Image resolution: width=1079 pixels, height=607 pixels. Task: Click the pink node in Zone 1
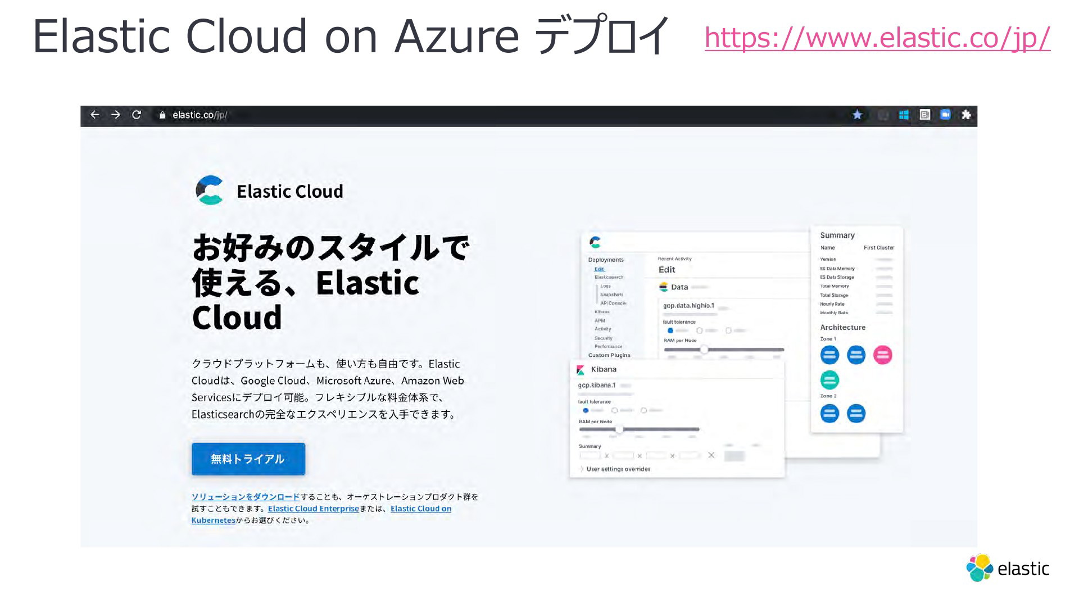882,355
